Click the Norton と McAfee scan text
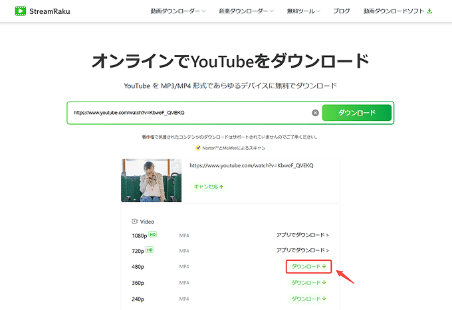Viewport: 452px width, 310px height. [234, 148]
